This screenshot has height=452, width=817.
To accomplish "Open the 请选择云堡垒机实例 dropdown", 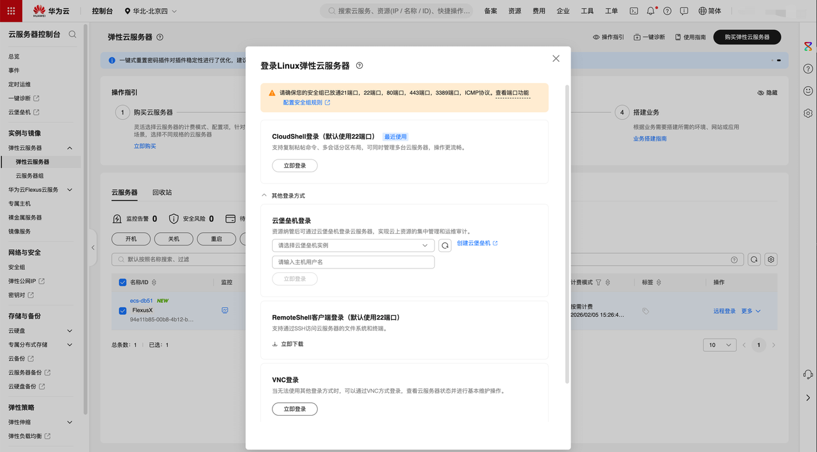I will (x=353, y=245).
